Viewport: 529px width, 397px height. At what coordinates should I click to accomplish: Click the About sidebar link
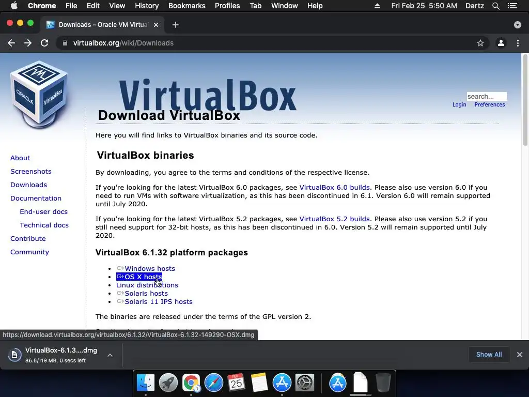tap(20, 158)
